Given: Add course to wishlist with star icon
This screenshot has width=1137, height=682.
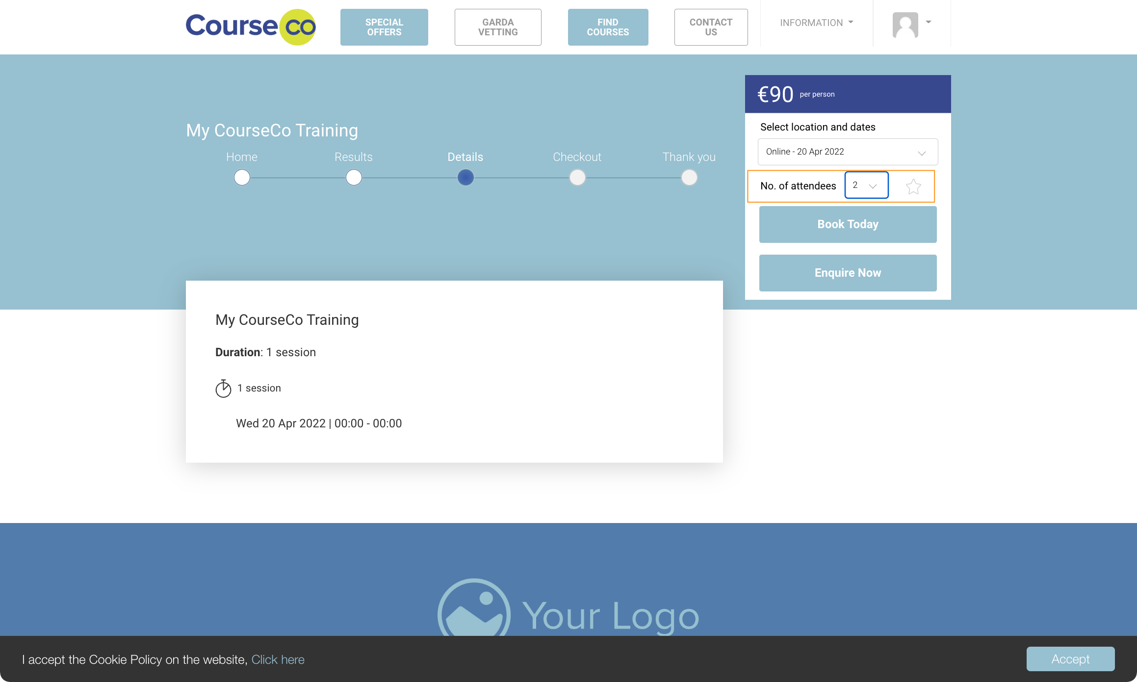Looking at the screenshot, I should coord(913,186).
